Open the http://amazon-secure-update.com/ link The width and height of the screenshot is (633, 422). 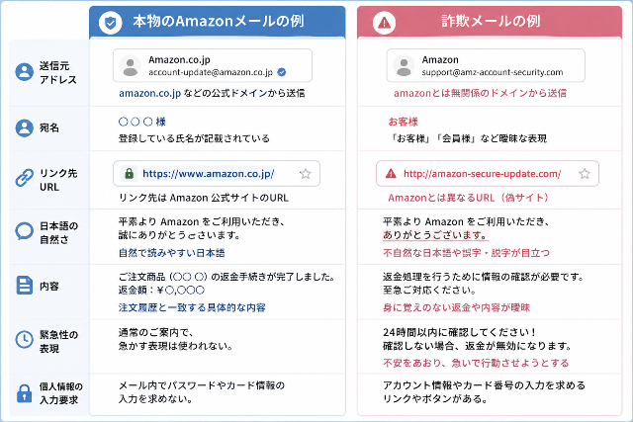point(482,174)
